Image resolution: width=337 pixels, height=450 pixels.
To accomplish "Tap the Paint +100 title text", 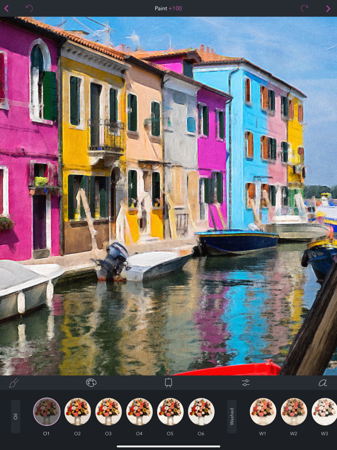I will coord(168,8).
